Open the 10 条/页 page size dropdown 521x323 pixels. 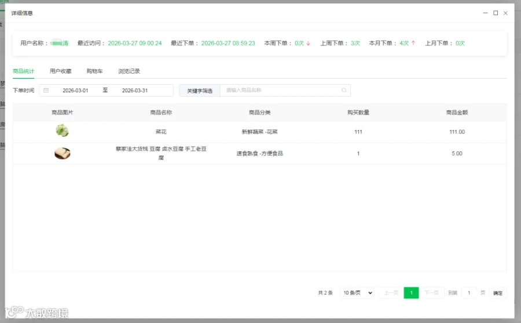[358, 293]
